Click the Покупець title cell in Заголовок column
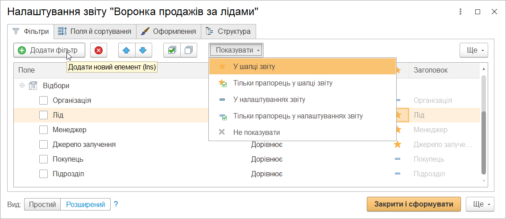506x219 pixels. [429, 159]
